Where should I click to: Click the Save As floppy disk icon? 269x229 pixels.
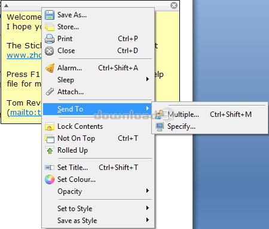[50, 15]
